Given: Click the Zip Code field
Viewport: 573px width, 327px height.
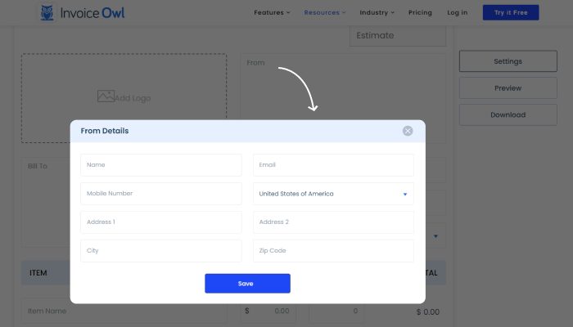Looking at the screenshot, I should pos(333,251).
